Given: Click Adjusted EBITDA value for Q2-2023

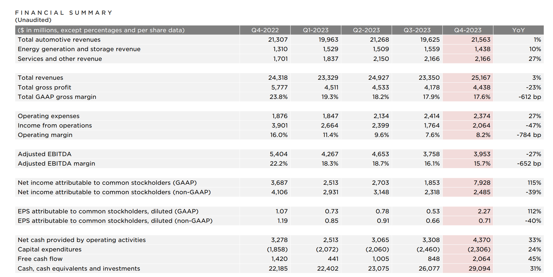Looking at the screenshot, I should coord(380,154).
